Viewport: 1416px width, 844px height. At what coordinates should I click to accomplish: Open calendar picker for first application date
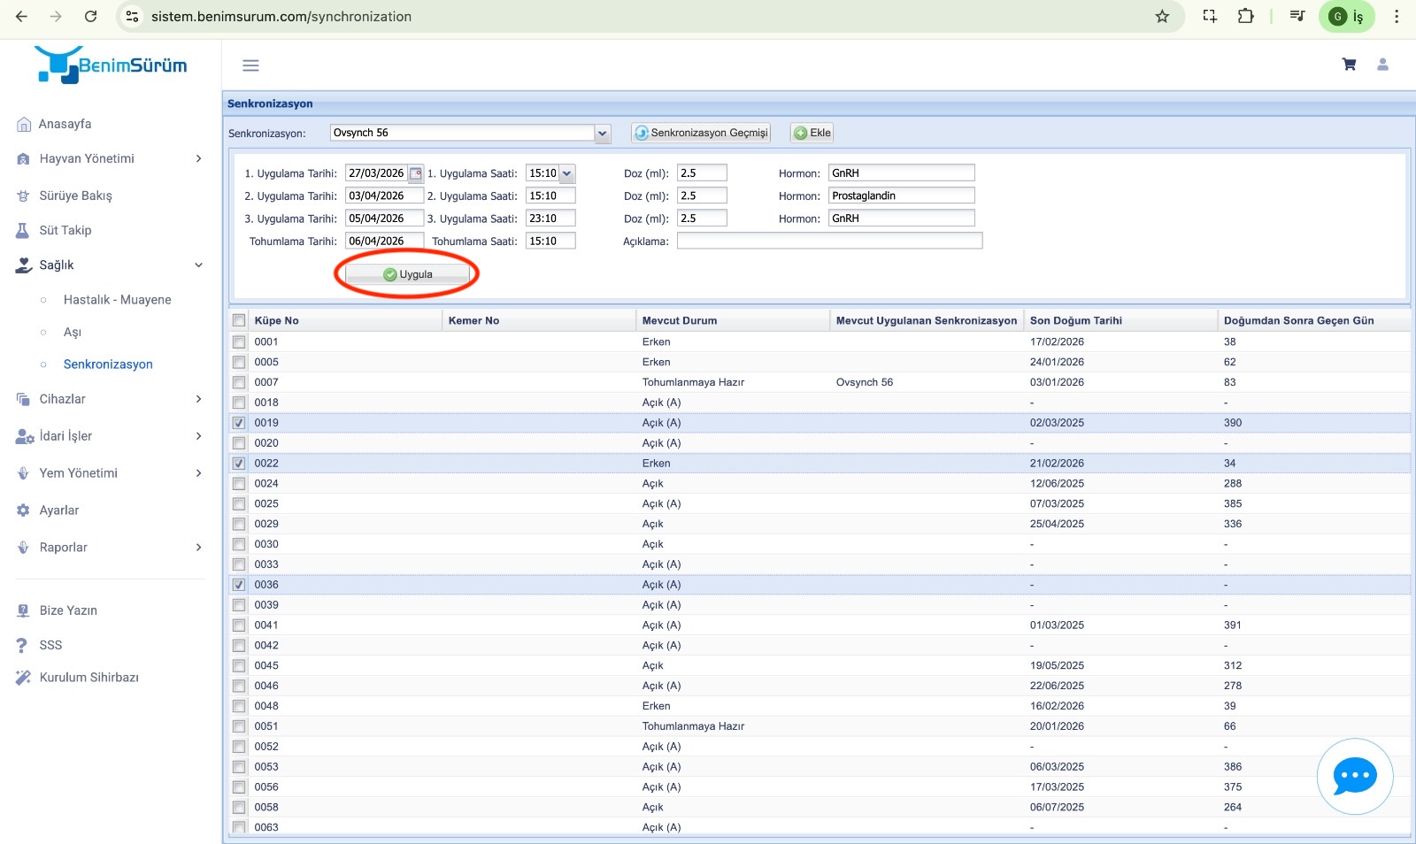click(x=415, y=173)
